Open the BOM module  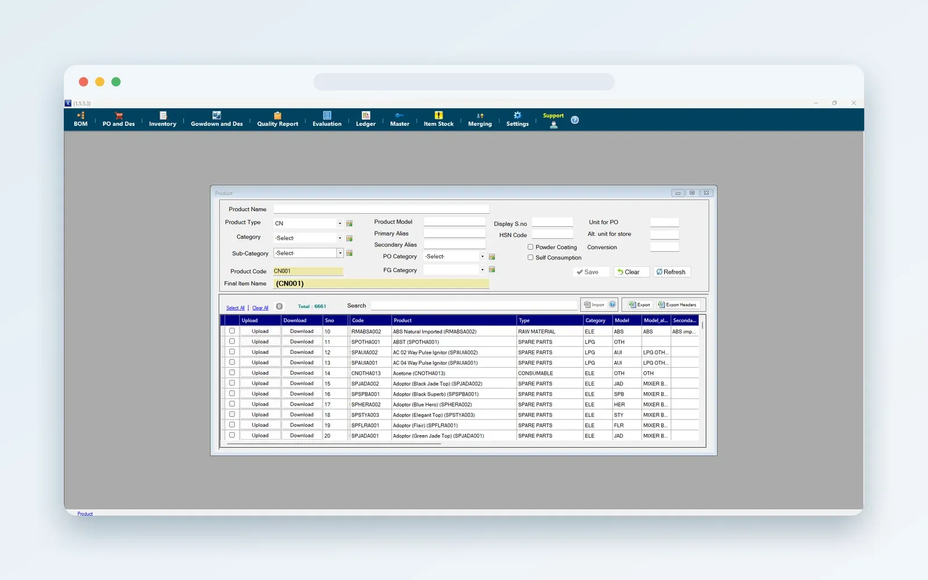(81, 119)
